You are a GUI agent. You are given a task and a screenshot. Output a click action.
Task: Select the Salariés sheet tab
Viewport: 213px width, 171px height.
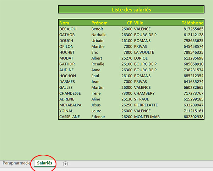(45, 163)
